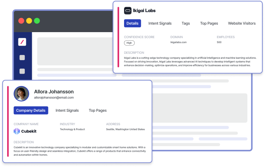Image resolution: width=265 pixels, height=167 pixels.
Task: Click the Allora Johansson name heading
Action: tap(54, 92)
